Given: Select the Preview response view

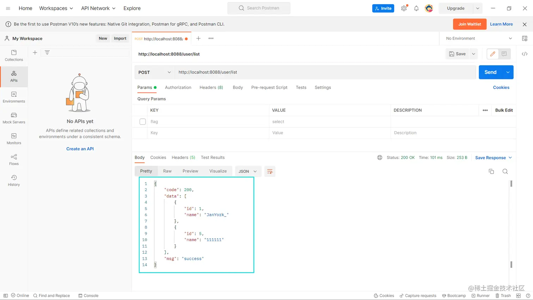Looking at the screenshot, I should pyautogui.click(x=190, y=171).
